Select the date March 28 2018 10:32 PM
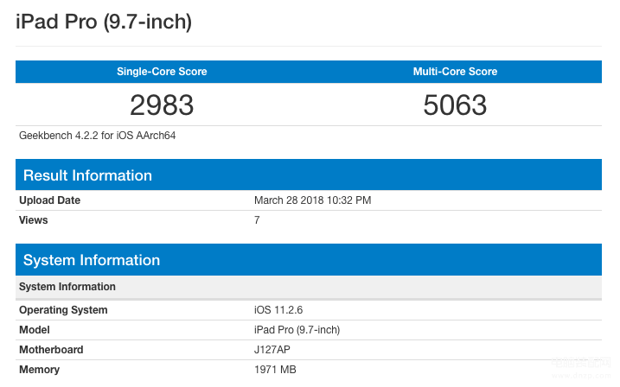The image size is (620, 387). [x=312, y=200]
